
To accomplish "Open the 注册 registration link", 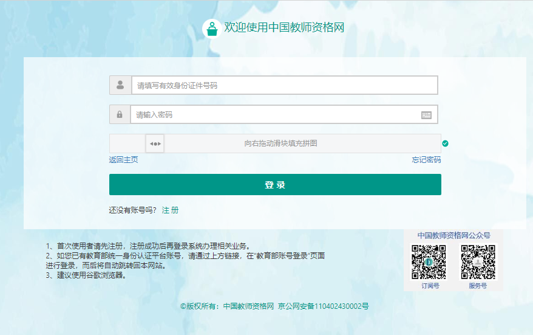I will pyautogui.click(x=170, y=210).
